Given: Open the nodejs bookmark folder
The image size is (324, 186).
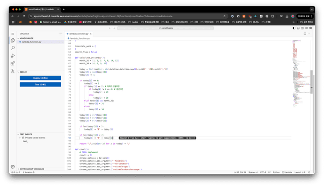Looking at the screenshot, I should 133,22.
